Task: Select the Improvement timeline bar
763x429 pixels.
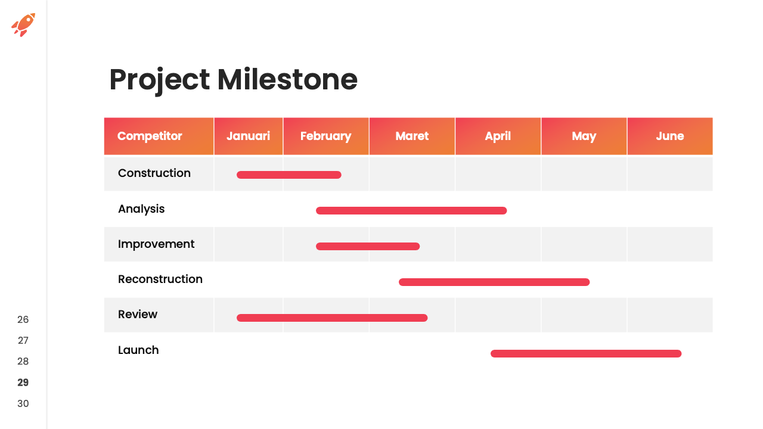Action: tap(368, 246)
